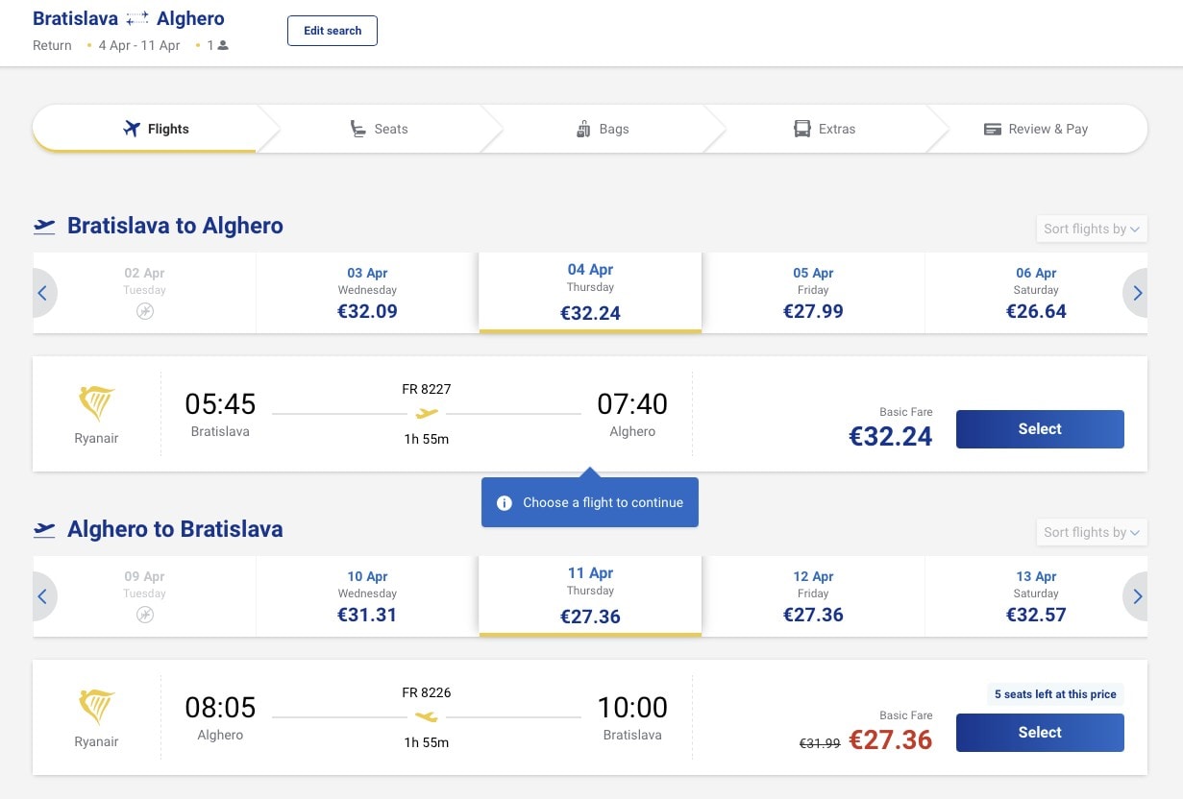The image size is (1183, 799).
Task: Show earlier outbound dates with left arrow
Action: point(43,293)
